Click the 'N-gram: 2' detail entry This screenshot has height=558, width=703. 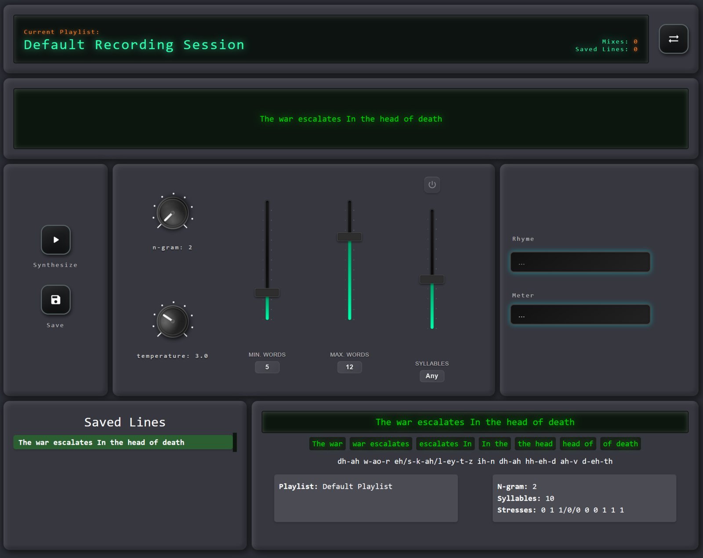(517, 486)
